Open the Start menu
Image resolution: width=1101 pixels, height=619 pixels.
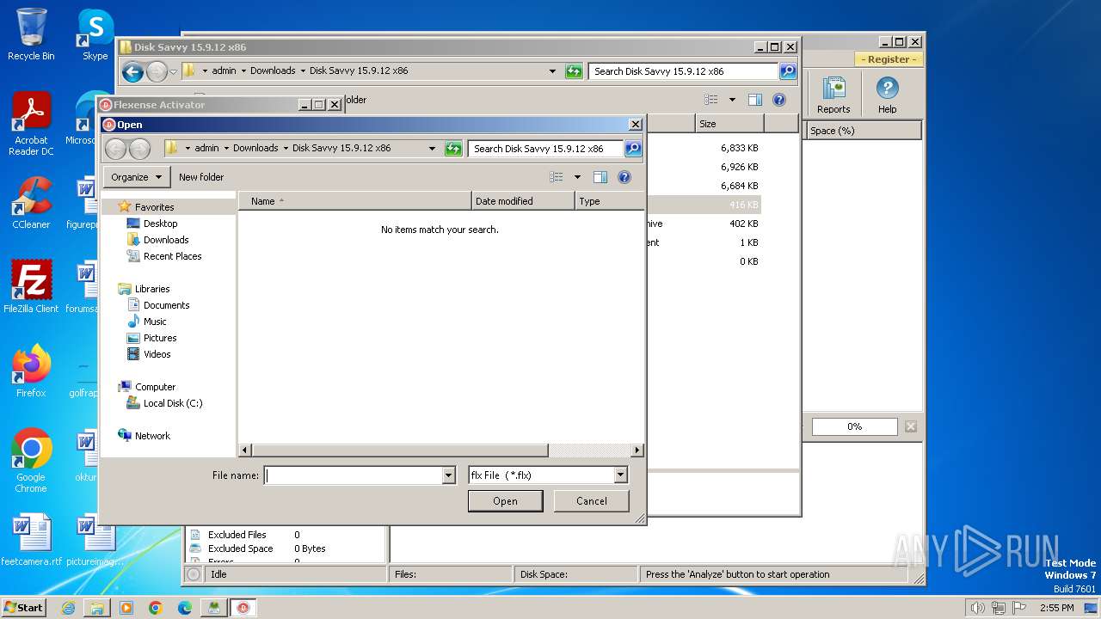24,608
